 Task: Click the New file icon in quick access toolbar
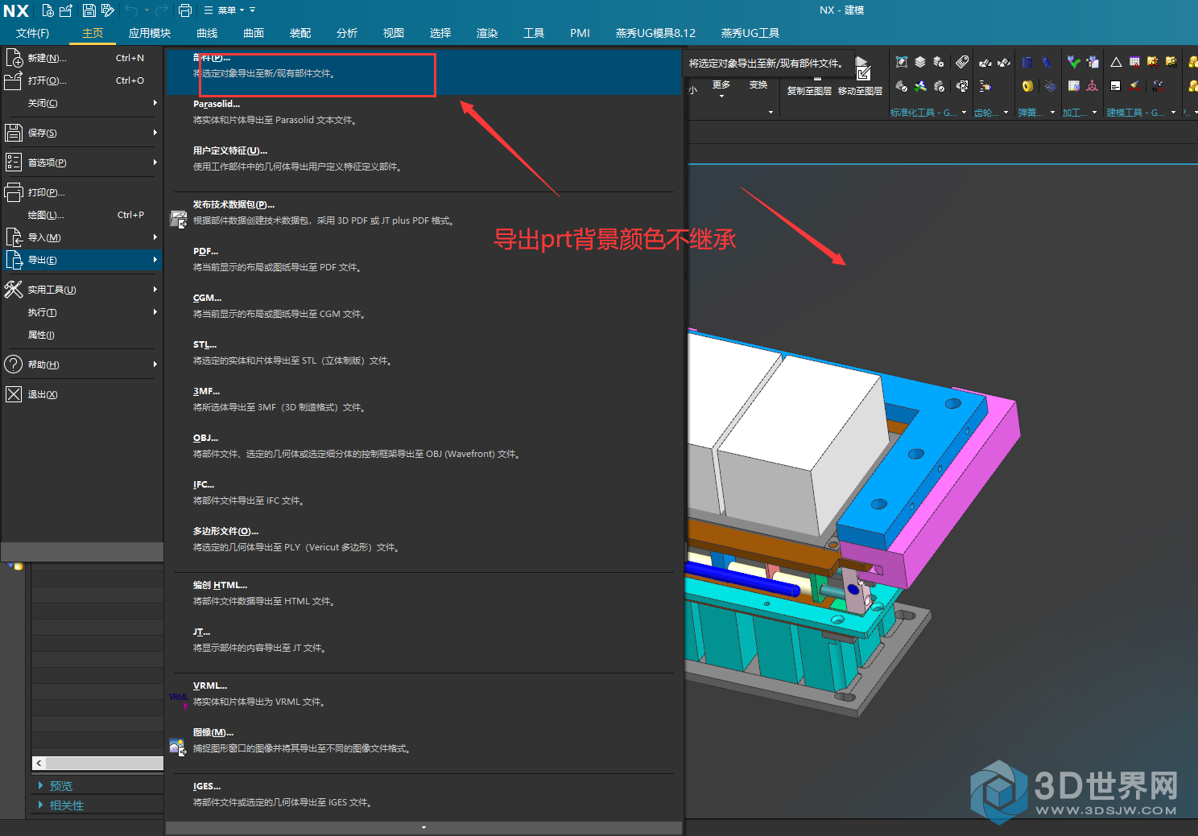pos(48,10)
